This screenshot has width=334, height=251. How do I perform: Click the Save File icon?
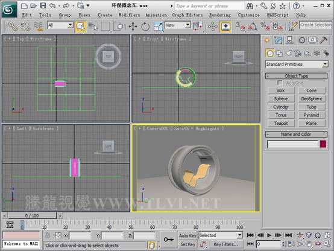click(43, 6)
